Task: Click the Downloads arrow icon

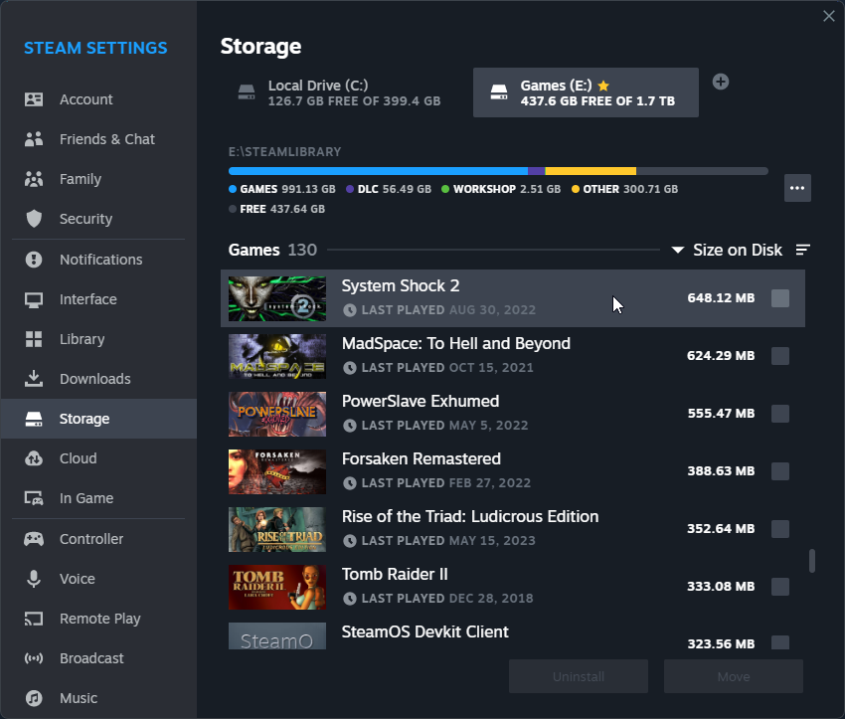Action: (x=34, y=379)
